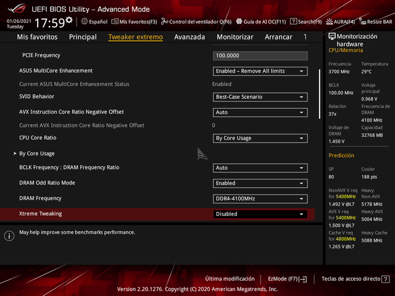Click the 01/26/2021 Tuesday date
This screenshot has height=296, width=395.
click(19, 23)
